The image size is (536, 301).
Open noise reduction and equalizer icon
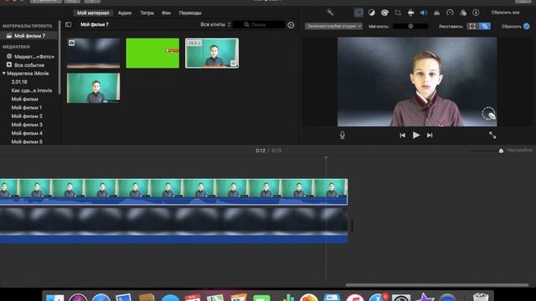[x=436, y=13]
